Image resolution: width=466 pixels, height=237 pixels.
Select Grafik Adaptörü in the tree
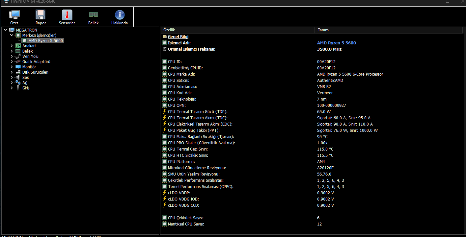(36, 61)
